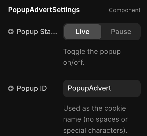The height and width of the screenshot is (136, 147).
Task: Click inside the PopupAdvert input box
Action: (x=102, y=88)
